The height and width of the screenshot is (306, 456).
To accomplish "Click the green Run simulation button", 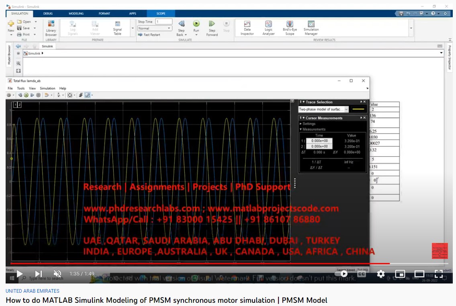I will click(x=196, y=24).
